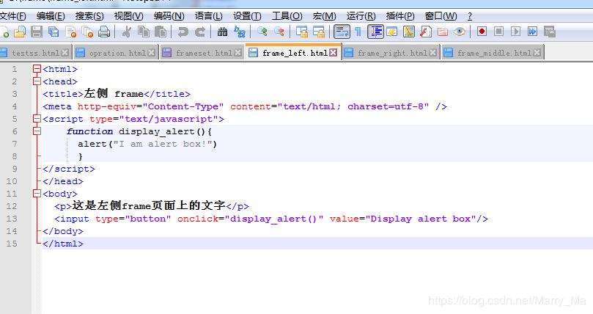593x314 pixels.
Task: Save the file using the floppy disk icon
Action: 37,32
